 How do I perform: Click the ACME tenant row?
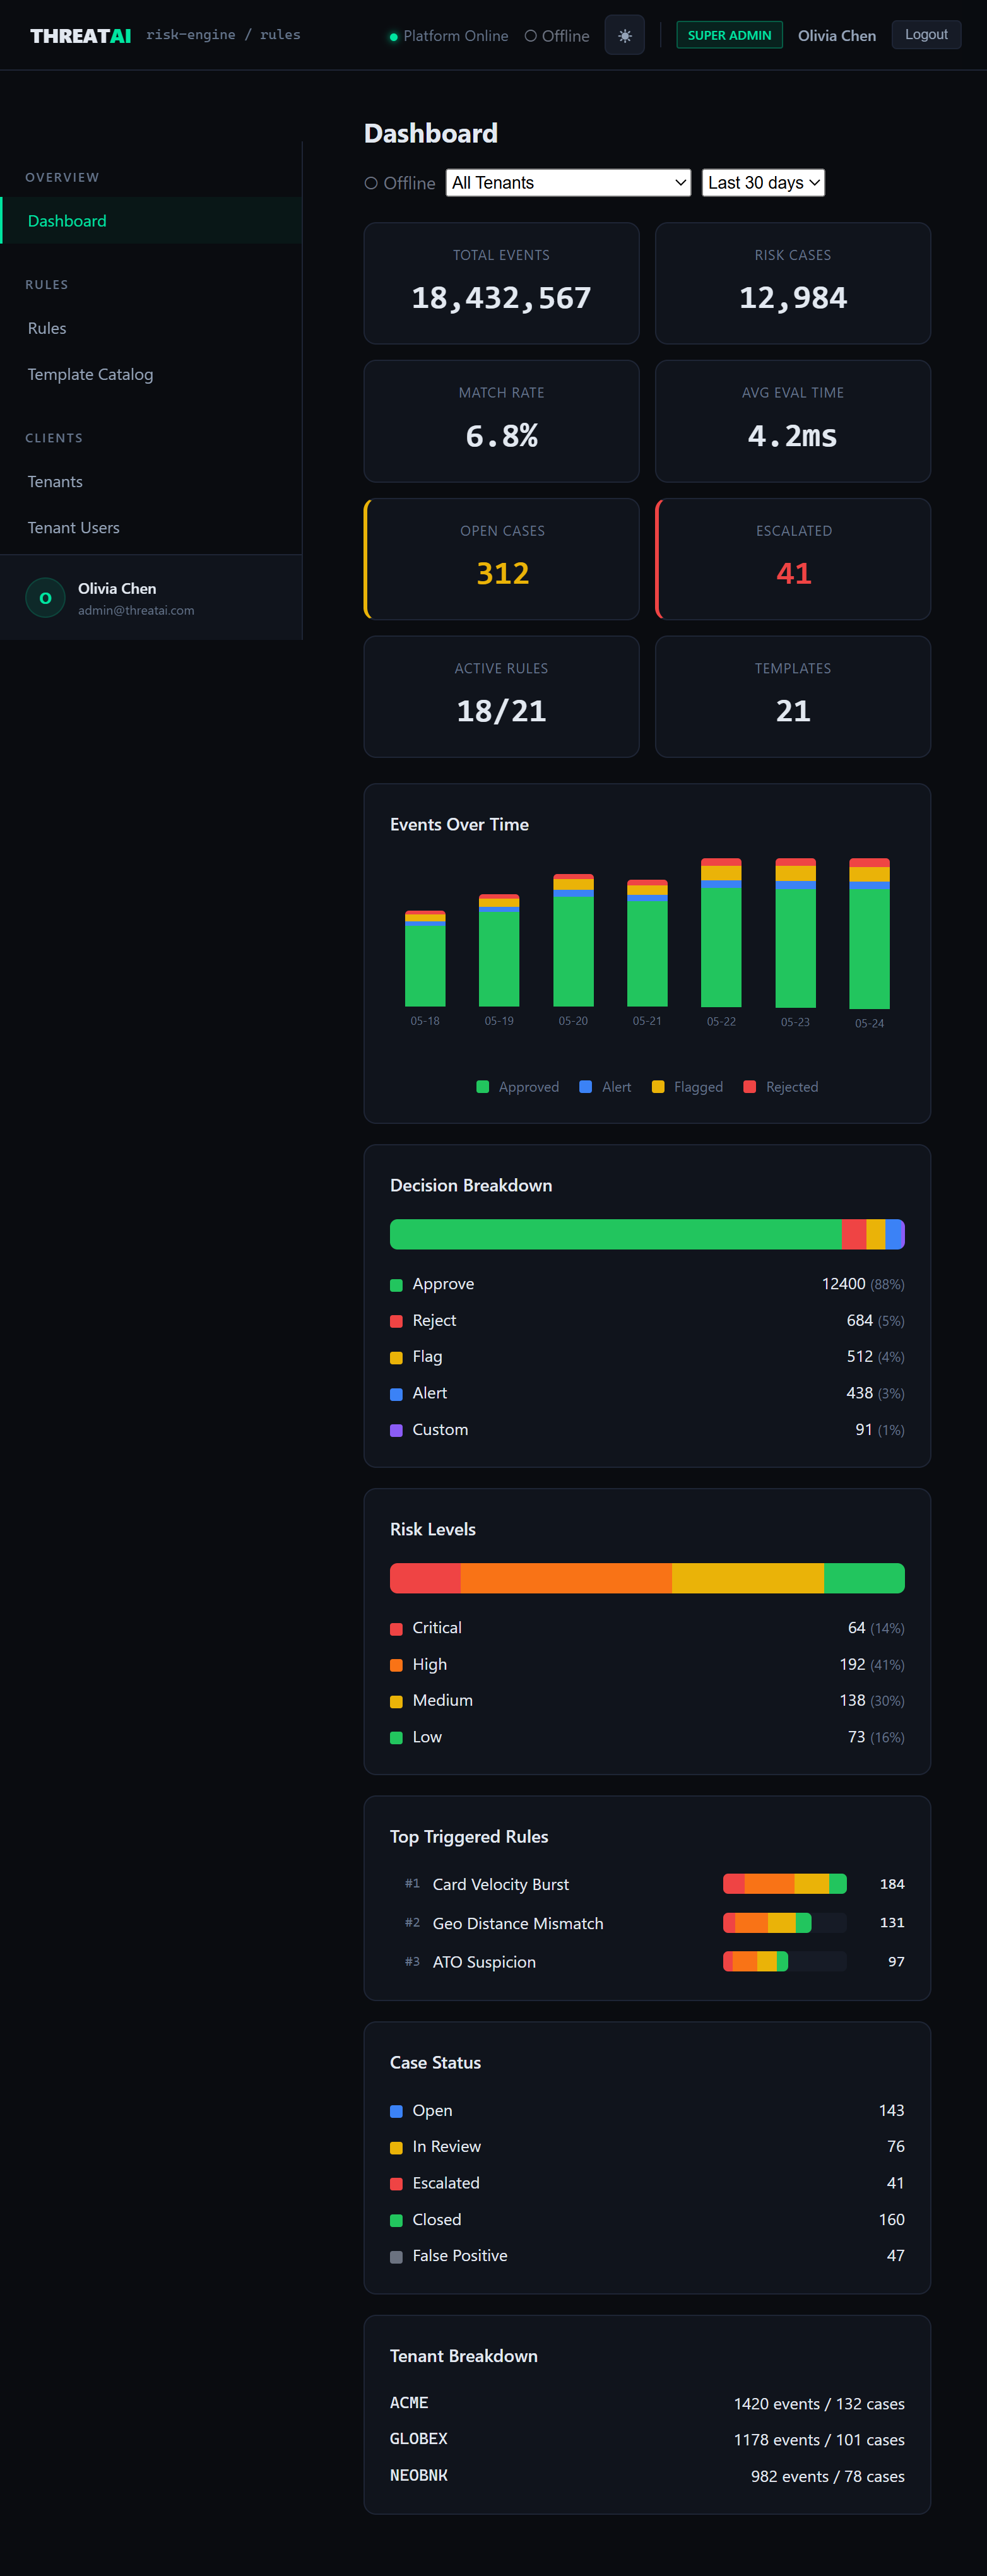(x=647, y=2403)
